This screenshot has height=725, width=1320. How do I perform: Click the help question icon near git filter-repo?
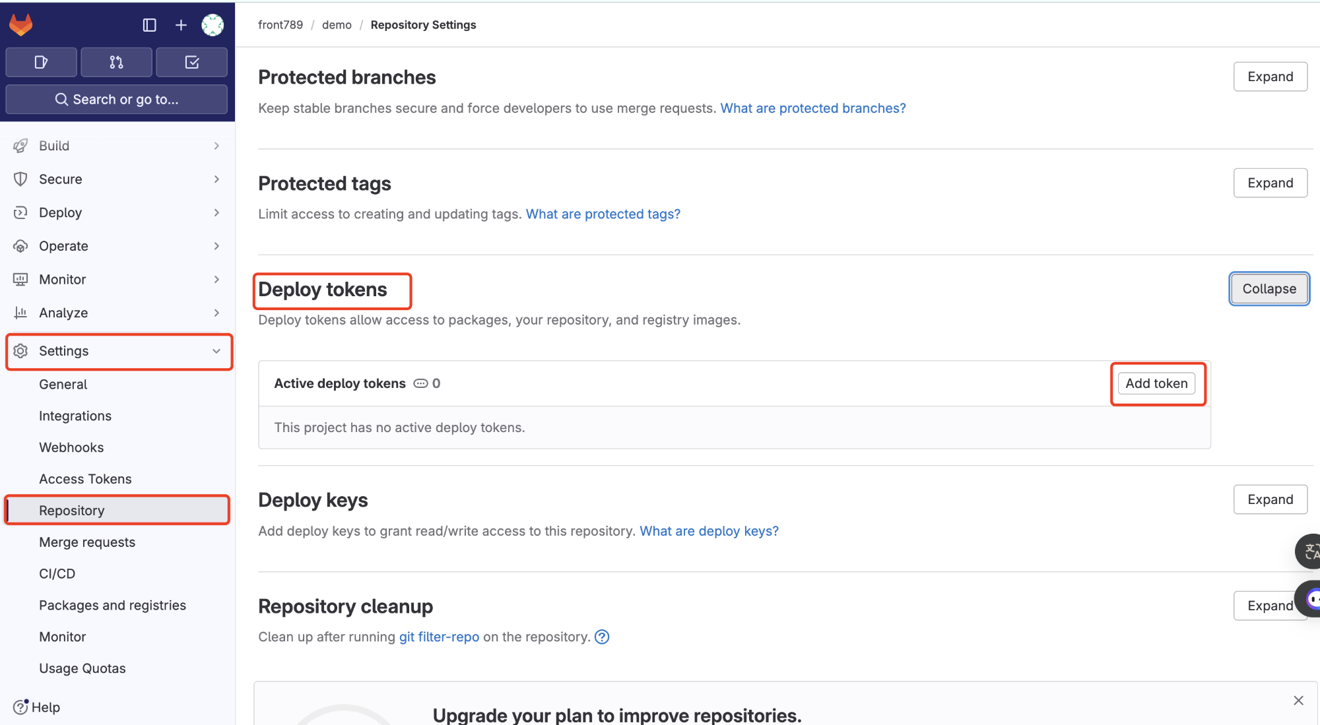(602, 637)
